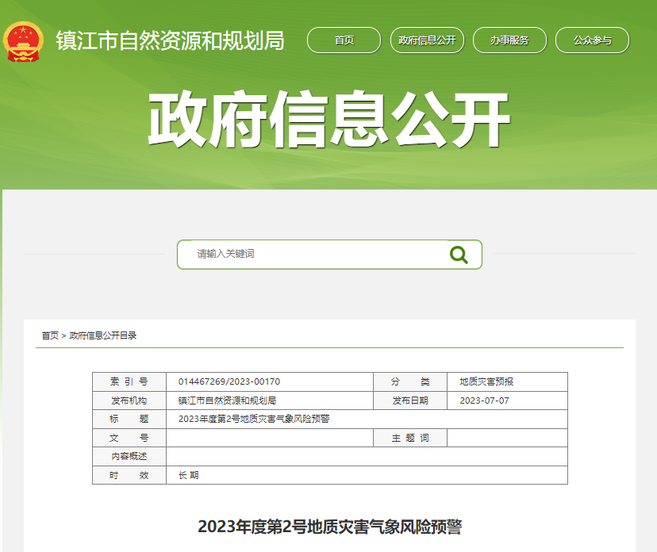The height and width of the screenshot is (552, 657).
Task: Click the 索引号 label cell
Action: pos(129,381)
